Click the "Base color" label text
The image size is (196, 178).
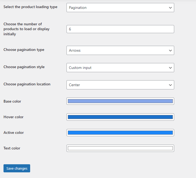(x=12, y=101)
